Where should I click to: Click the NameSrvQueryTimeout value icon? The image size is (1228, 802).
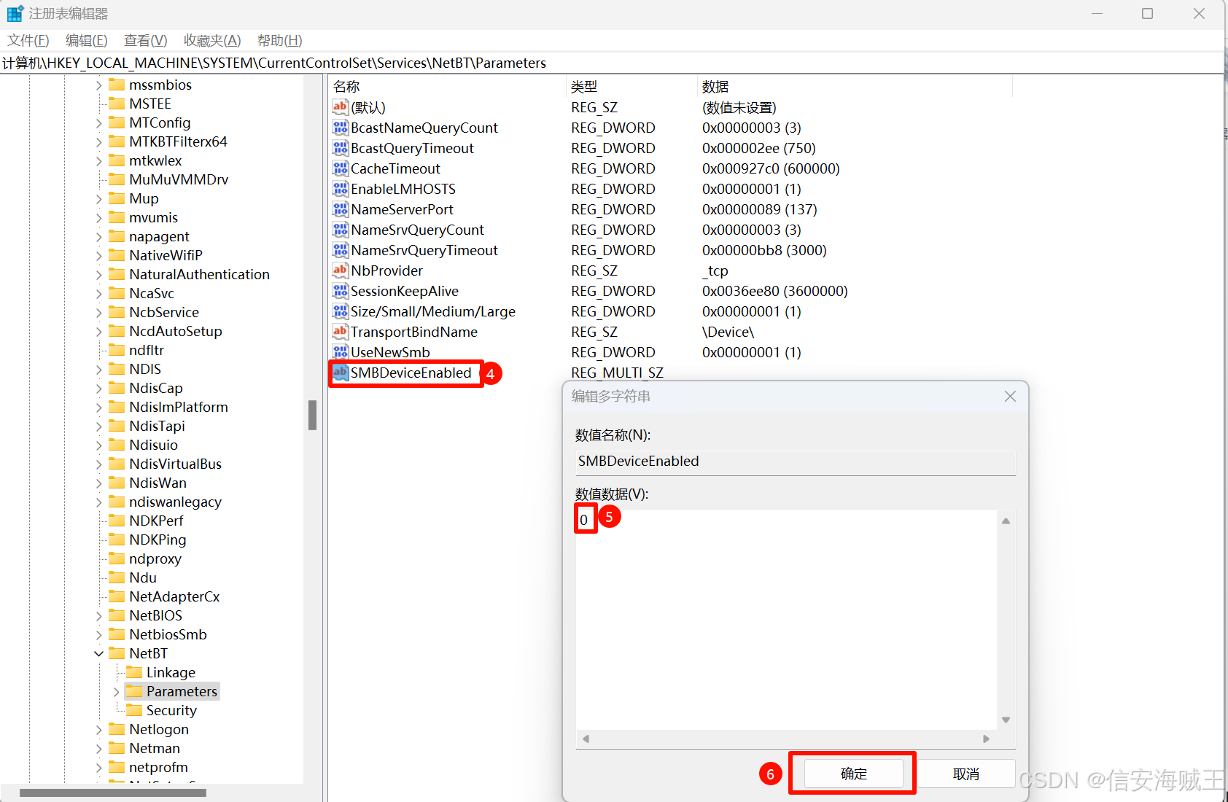click(x=340, y=250)
